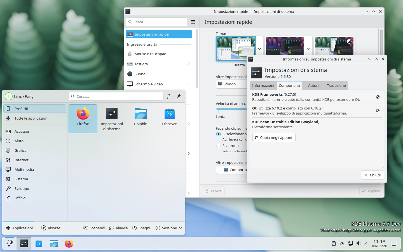The height and width of the screenshot is (252, 403).
Task: Open Suono settings
Action: (x=159, y=74)
